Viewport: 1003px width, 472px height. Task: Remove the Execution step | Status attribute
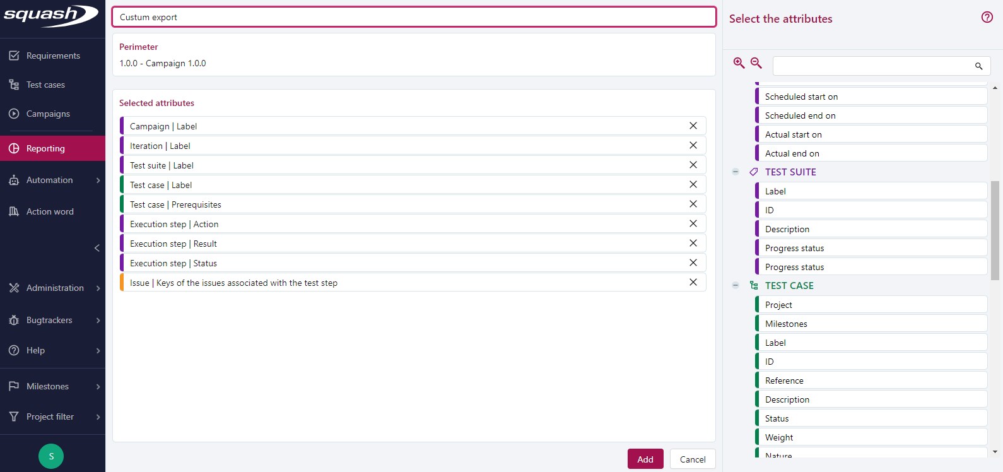693,263
